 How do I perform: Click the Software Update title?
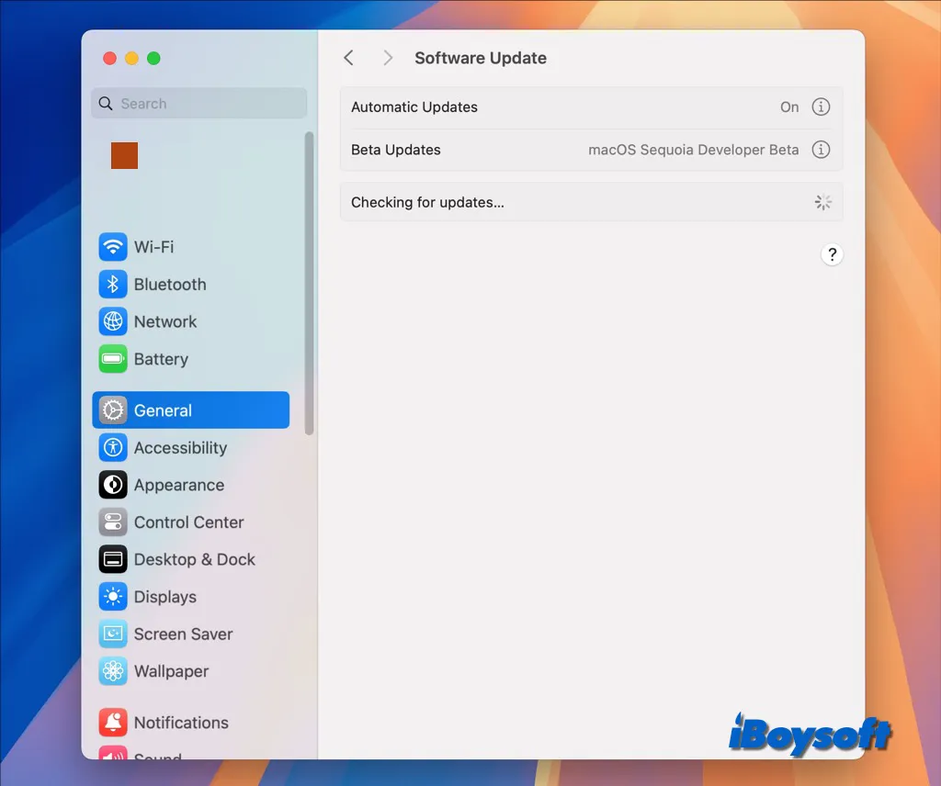tap(480, 58)
